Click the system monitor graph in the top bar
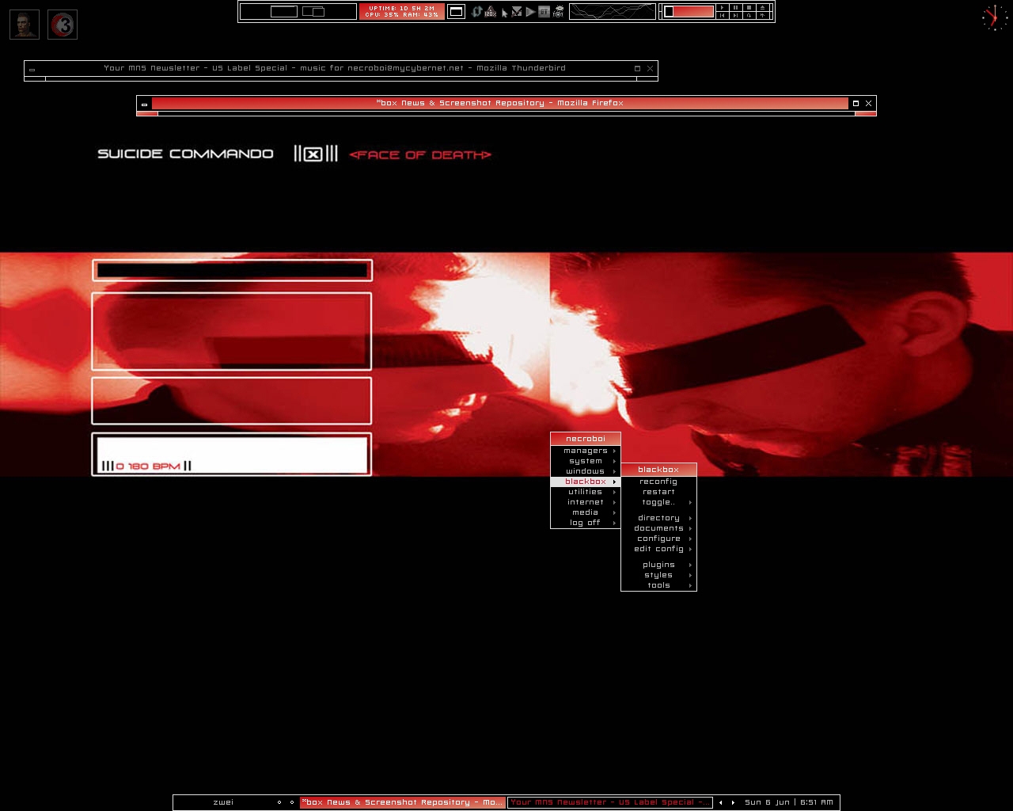Screen dimensions: 1013x811 613,11
